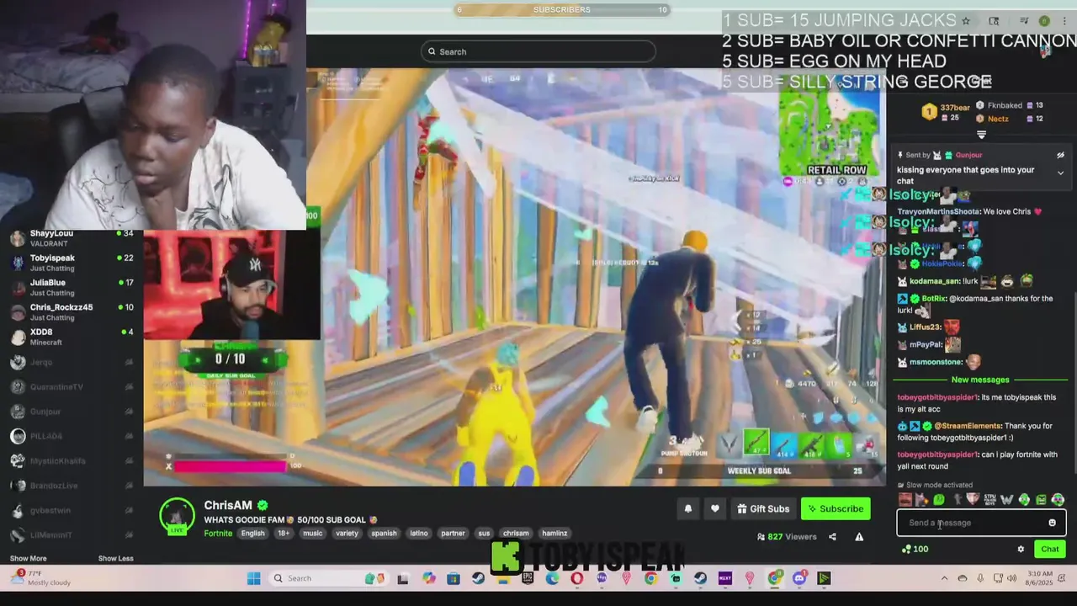Image resolution: width=1077 pixels, height=606 pixels.
Task: Open Chris_Rockzz45's channel in the sidebar
Action: click(x=72, y=312)
